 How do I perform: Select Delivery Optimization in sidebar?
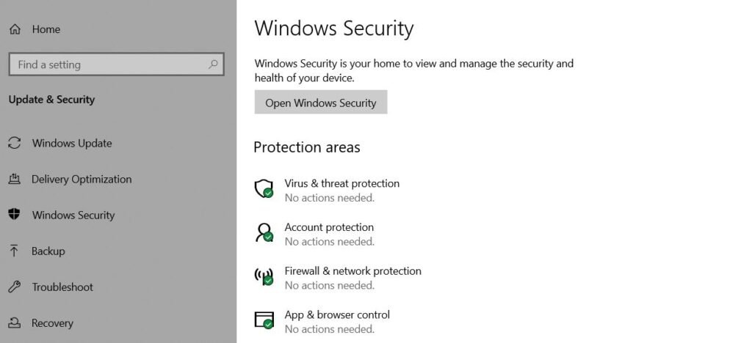coord(82,180)
